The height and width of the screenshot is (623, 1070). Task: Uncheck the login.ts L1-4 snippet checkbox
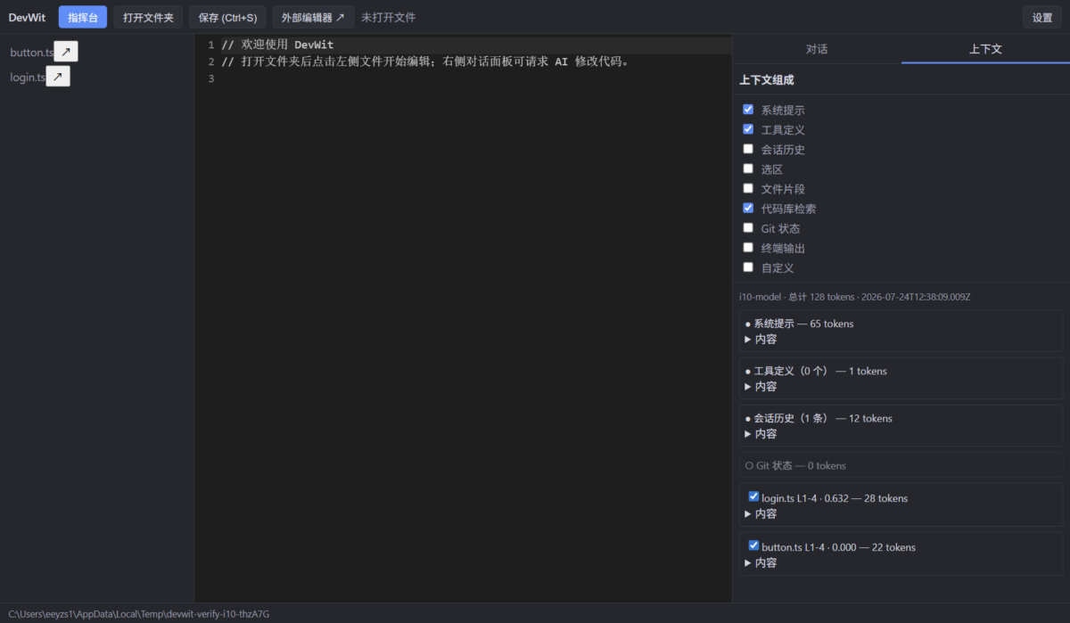[753, 496]
